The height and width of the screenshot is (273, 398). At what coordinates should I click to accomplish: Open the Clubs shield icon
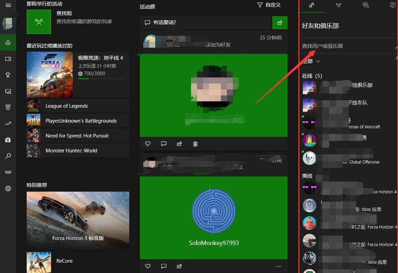(x=8, y=107)
